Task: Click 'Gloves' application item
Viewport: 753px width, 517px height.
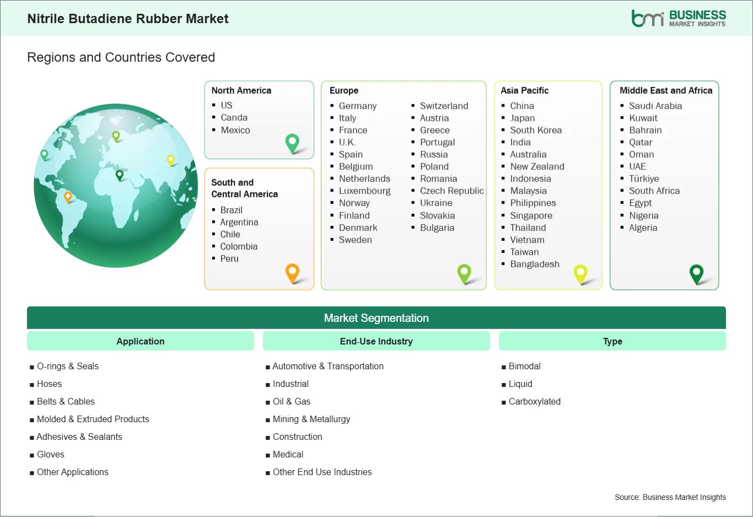Action: click(x=51, y=454)
